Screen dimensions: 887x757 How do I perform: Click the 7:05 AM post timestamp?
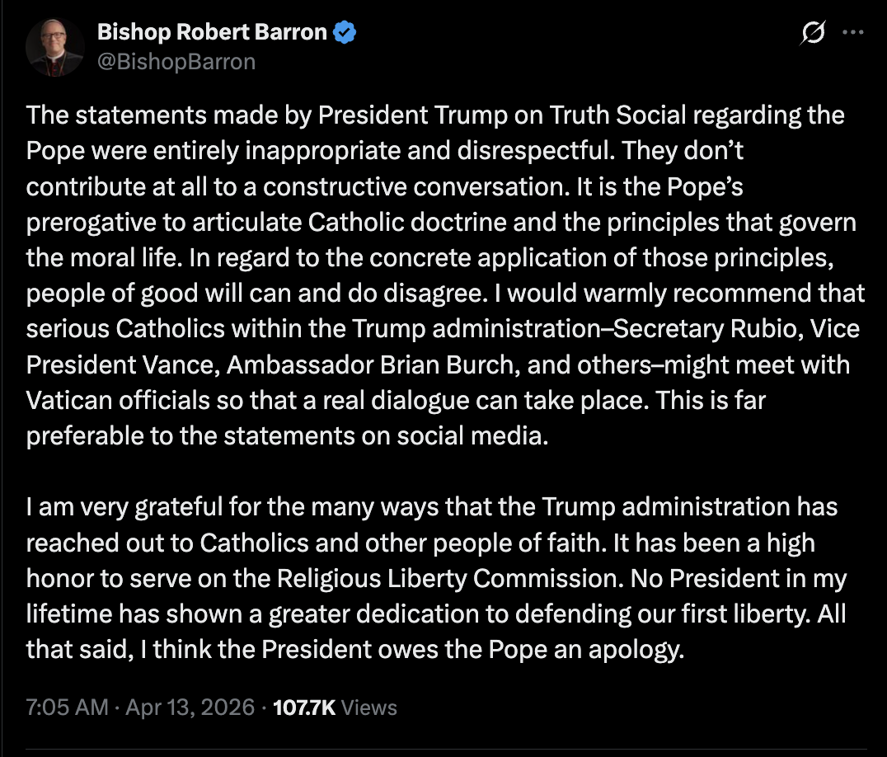[x=67, y=708]
